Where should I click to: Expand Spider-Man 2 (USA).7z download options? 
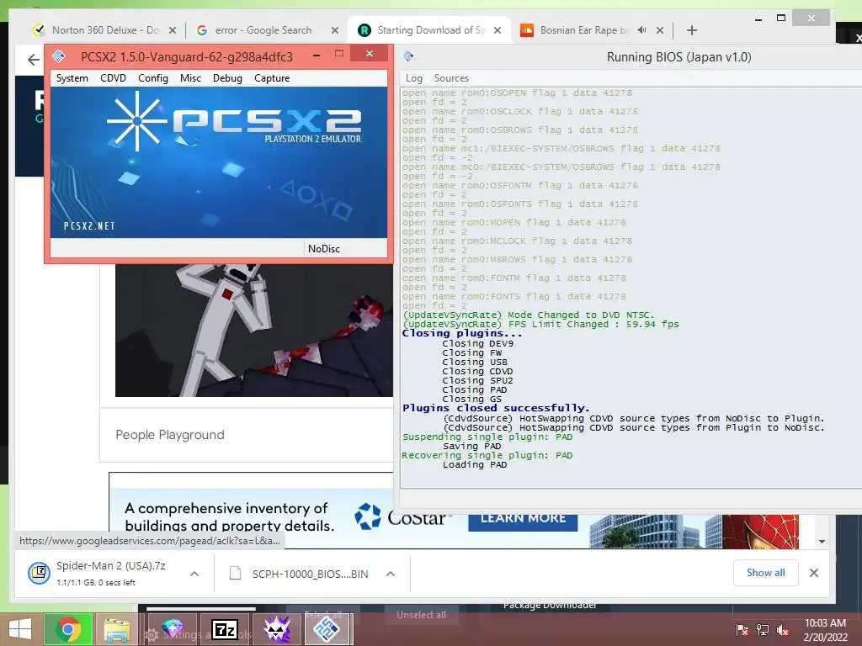tap(194, 574)
